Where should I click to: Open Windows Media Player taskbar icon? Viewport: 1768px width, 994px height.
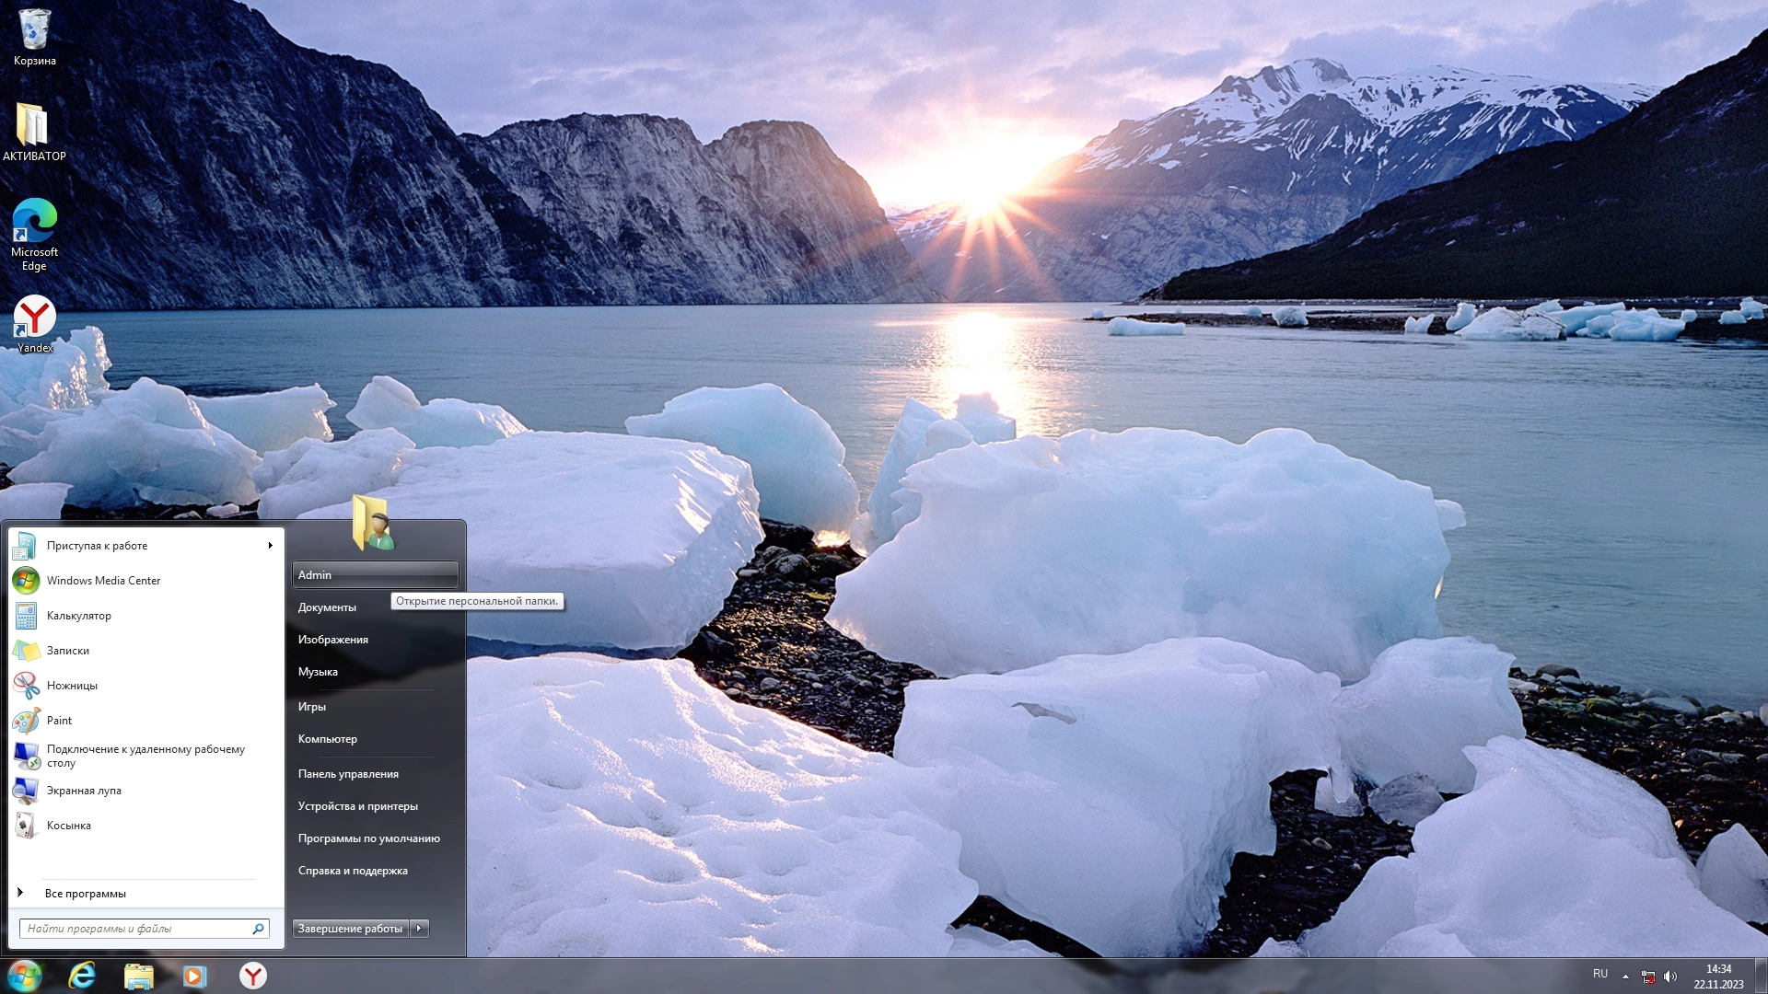(194, 976)
